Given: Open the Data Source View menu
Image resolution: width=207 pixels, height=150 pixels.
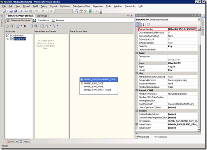Looking at the screenshot, I should 81,6.
